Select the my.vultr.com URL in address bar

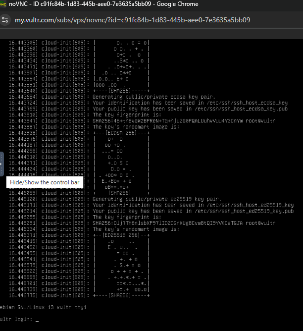tap(132, 20)
